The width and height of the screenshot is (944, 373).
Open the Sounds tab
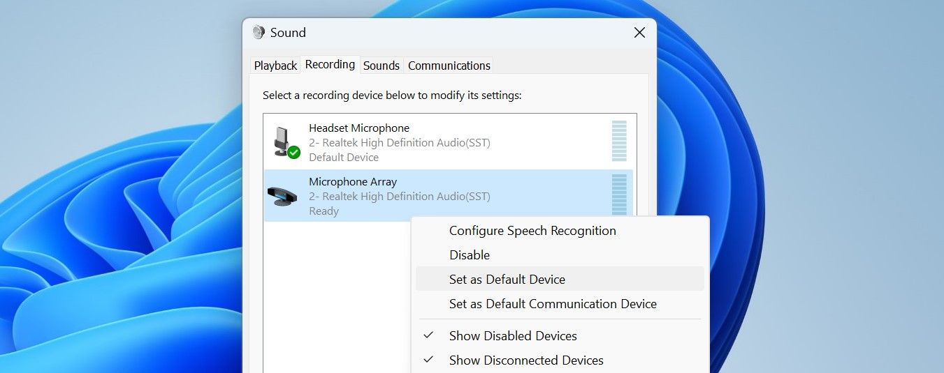pos(382,66)
